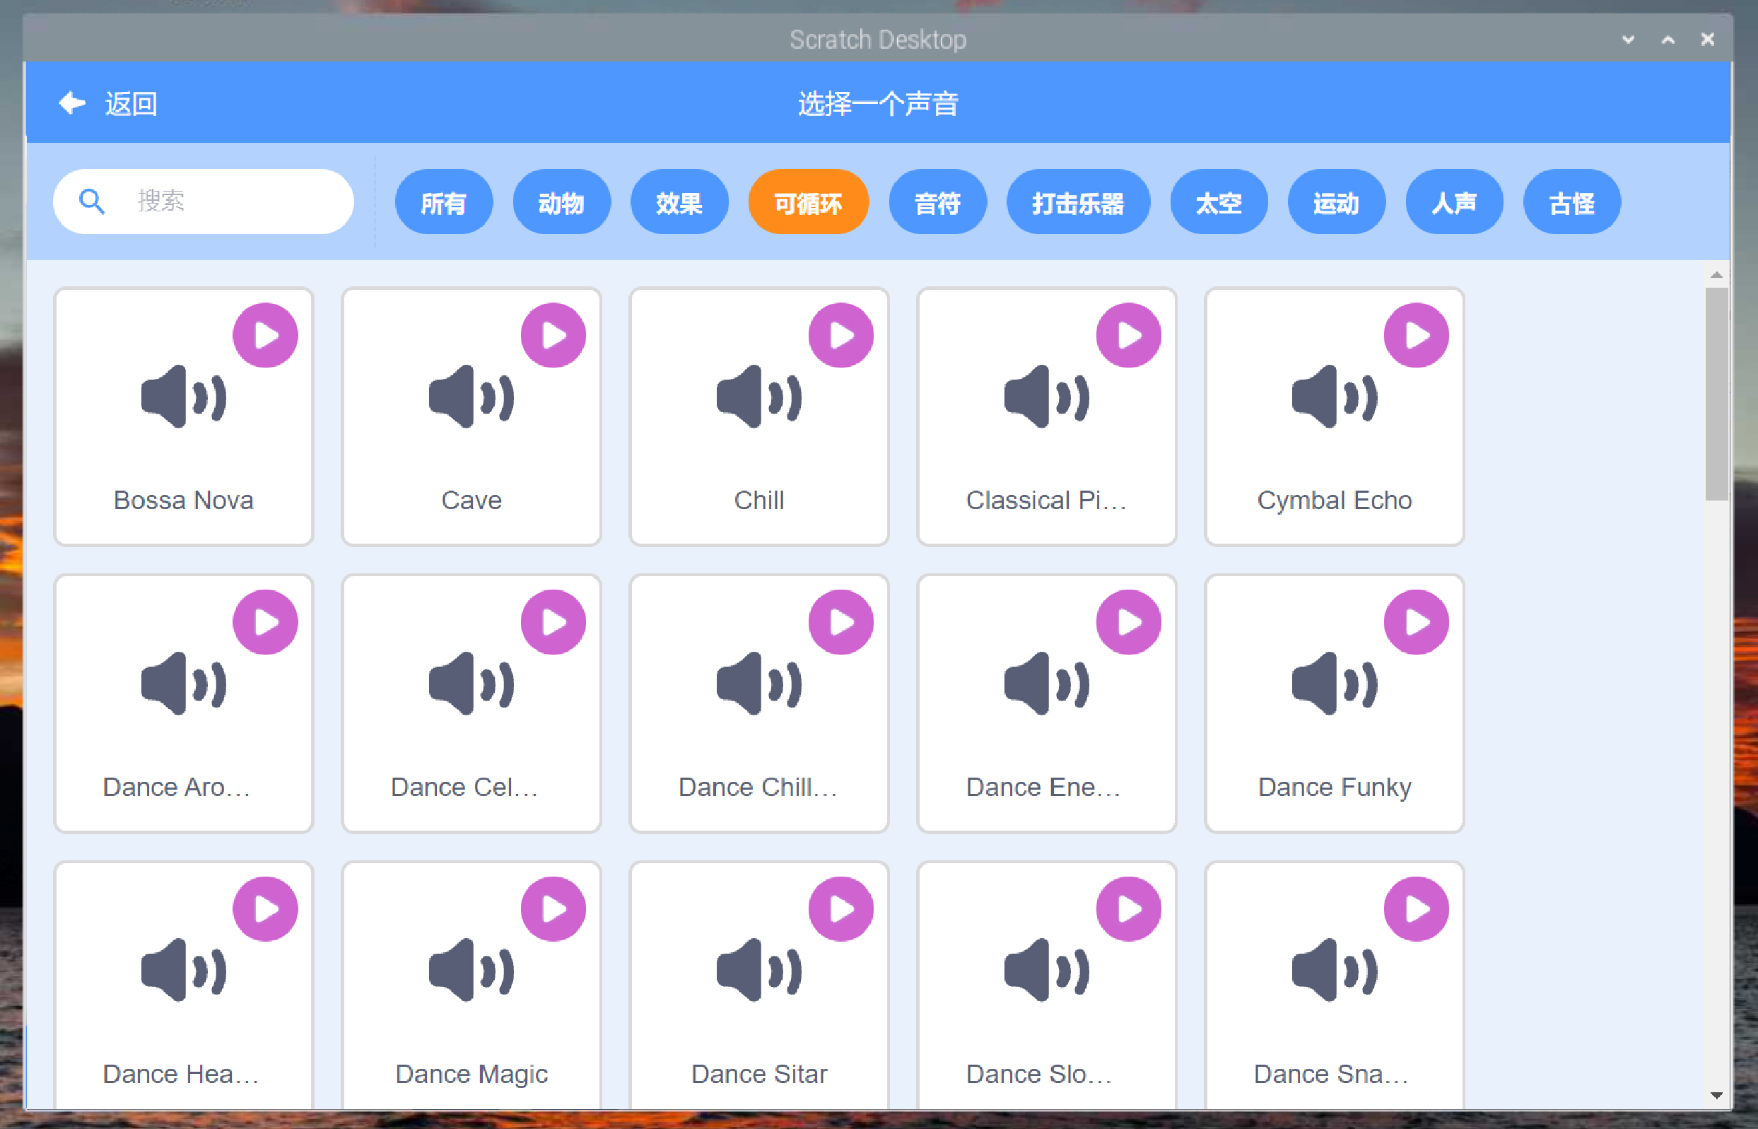Play the Cave sound preview

point(553,335)
